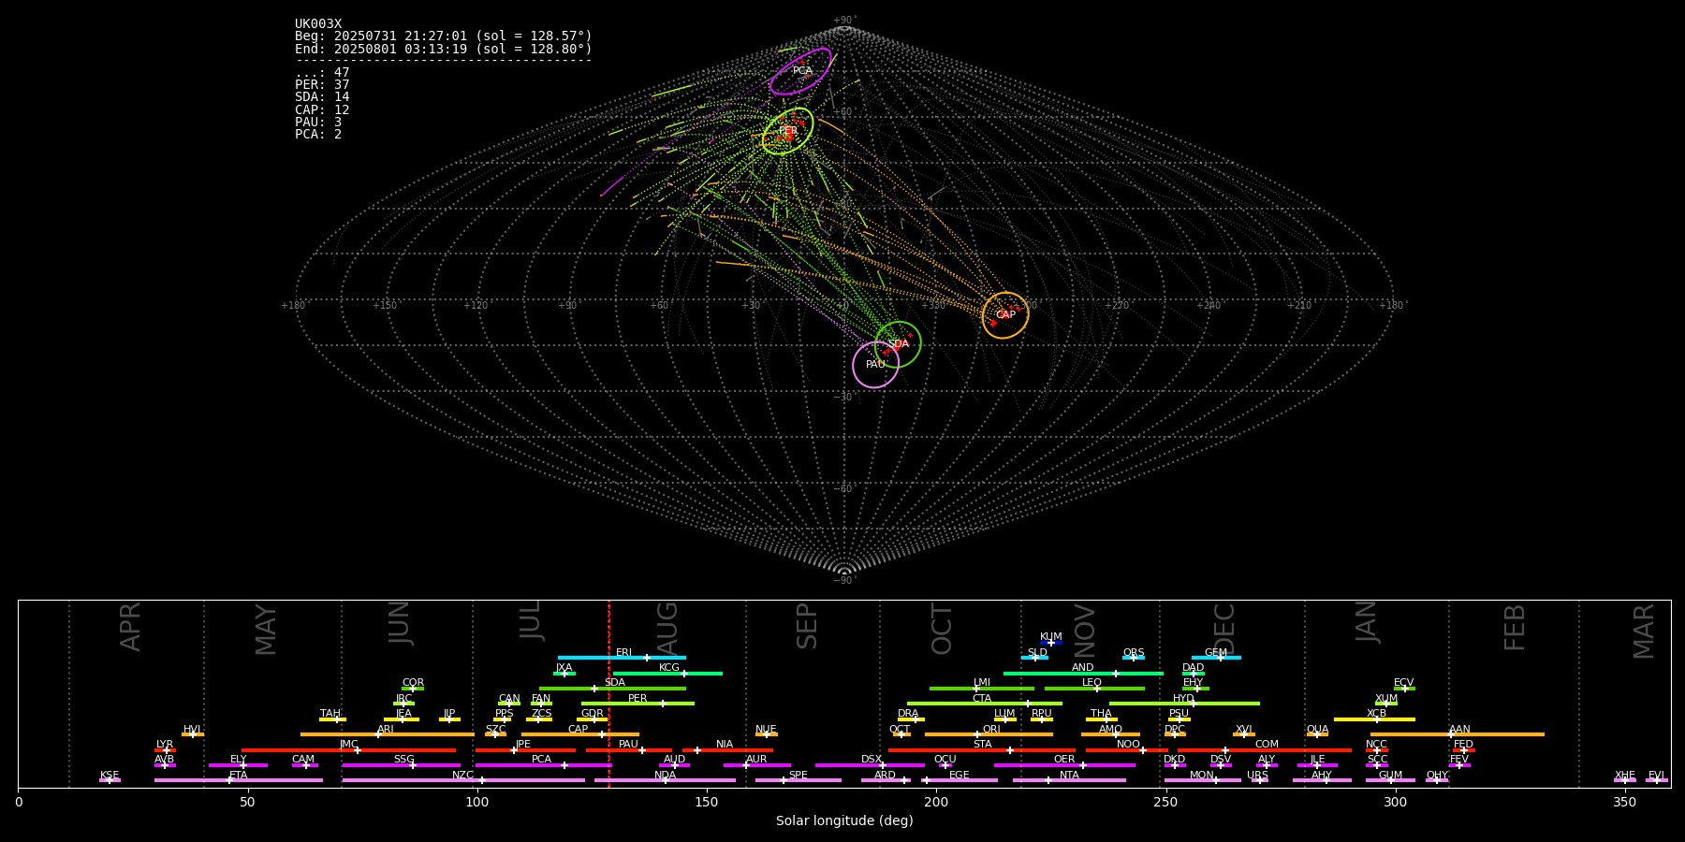Click the station code UK003X text
Screen dimensions: 1685x842
tap(318, 24)
